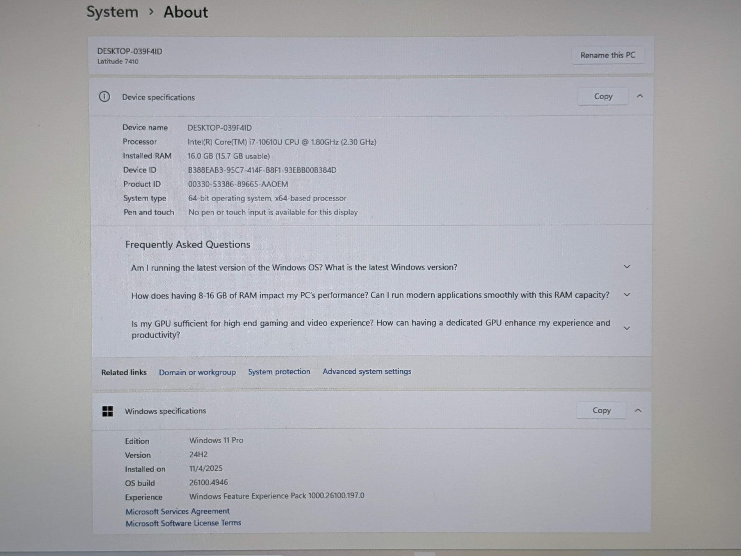Viewport: 741px width, 556px height.
Task: Open Advanced system settings link
Action: (367, 372)
